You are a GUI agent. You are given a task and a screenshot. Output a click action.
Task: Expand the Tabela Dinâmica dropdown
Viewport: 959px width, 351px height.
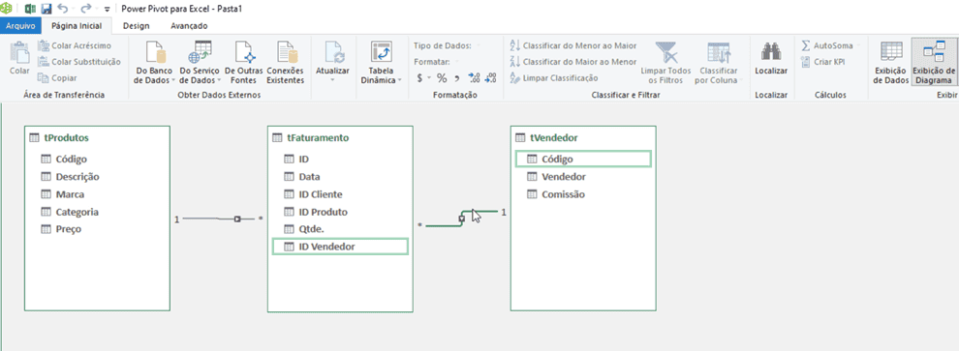point(400,80)
